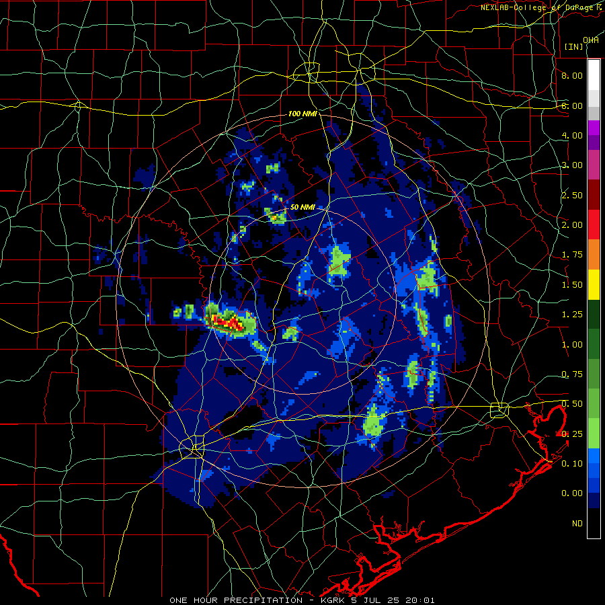Click the 'NEXLAB-College' header text

point(513,7)
